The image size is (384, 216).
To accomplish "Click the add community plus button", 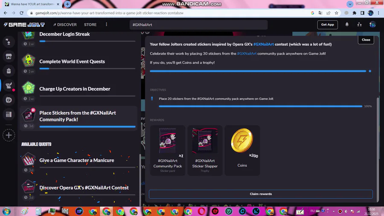I will [9, 135].
